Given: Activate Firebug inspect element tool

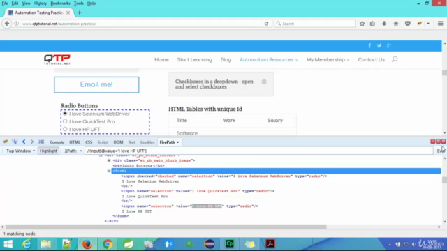Looking at the screenshot, I should pyautogui.click(x=15, y=142).
